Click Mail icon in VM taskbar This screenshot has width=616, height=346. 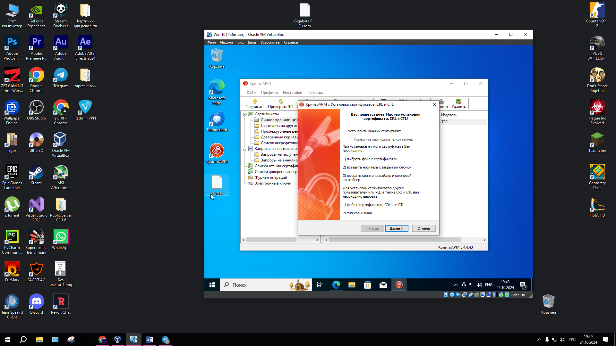383,285
